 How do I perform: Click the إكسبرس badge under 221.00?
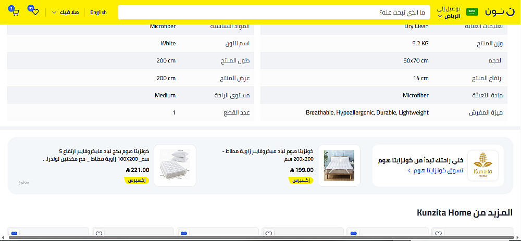[137, 180]
